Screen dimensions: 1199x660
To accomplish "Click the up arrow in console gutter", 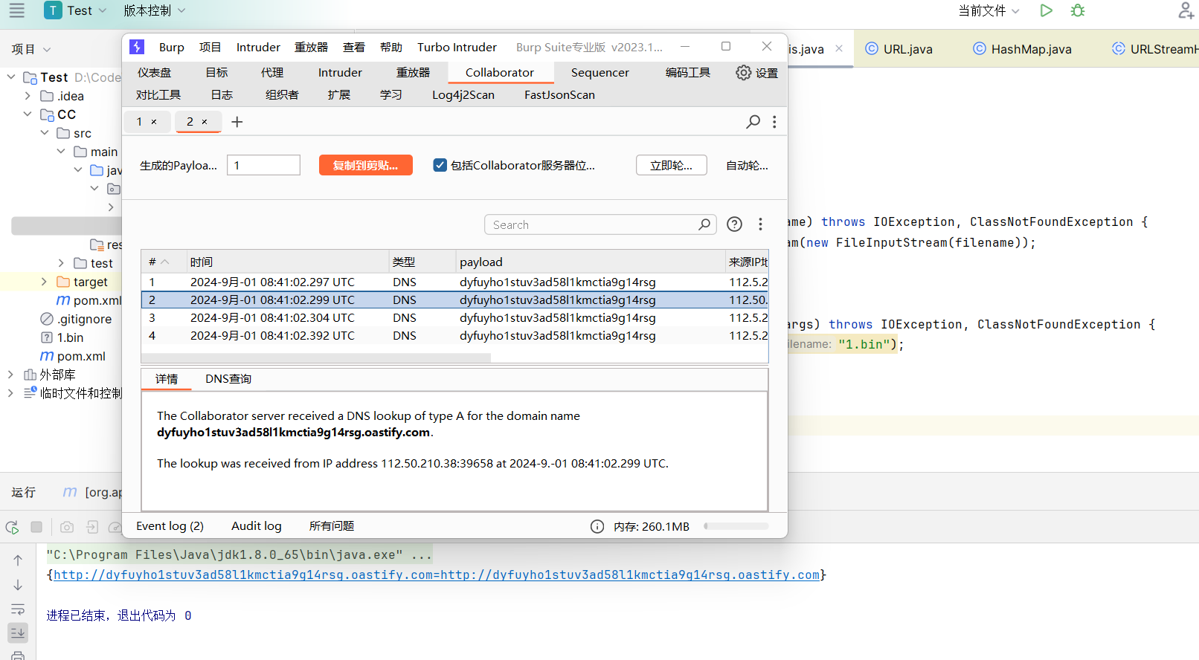I will [18, 560].
